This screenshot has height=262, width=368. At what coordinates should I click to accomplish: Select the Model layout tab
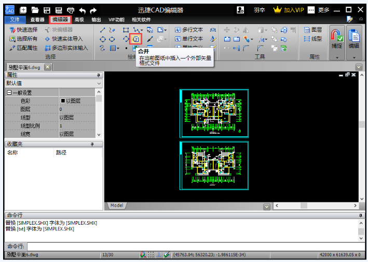[x=117, y=206]
